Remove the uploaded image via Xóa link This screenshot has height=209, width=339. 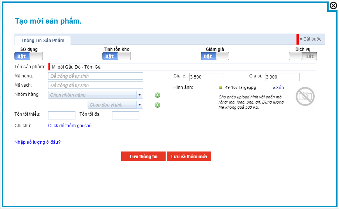pyautogui.click(x=278, y=88)
